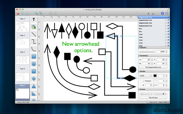This screenshot has width=183, height=114.
Task: Click the Flip Segmented Line button
Action: coord(153,67)
